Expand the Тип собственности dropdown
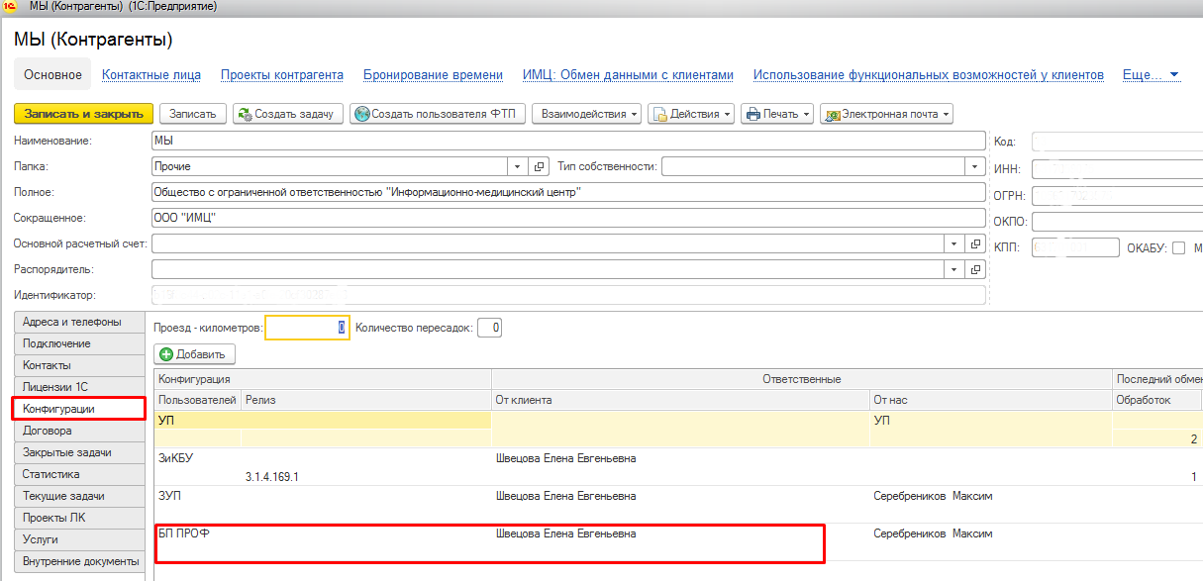Screen dimensions: 1203x581 (x=976, y=166)
